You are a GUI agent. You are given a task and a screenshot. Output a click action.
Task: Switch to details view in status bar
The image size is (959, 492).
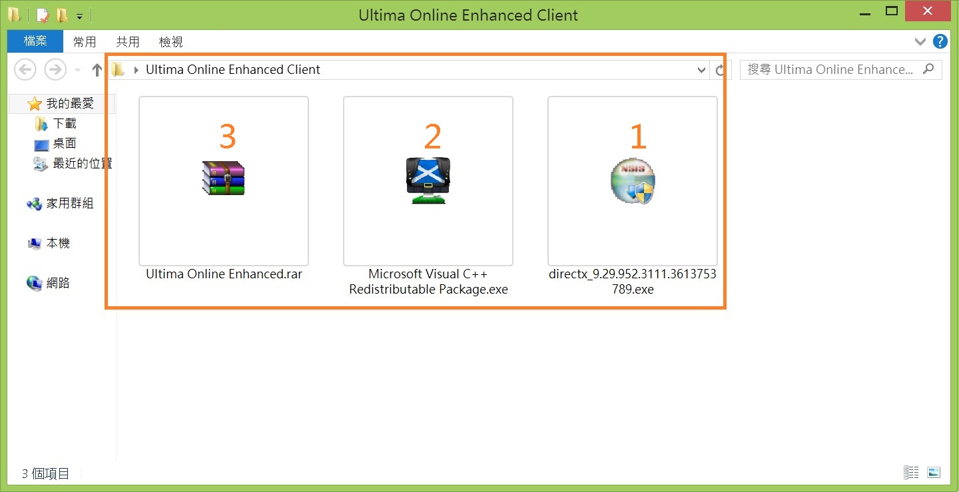point(911,472)
